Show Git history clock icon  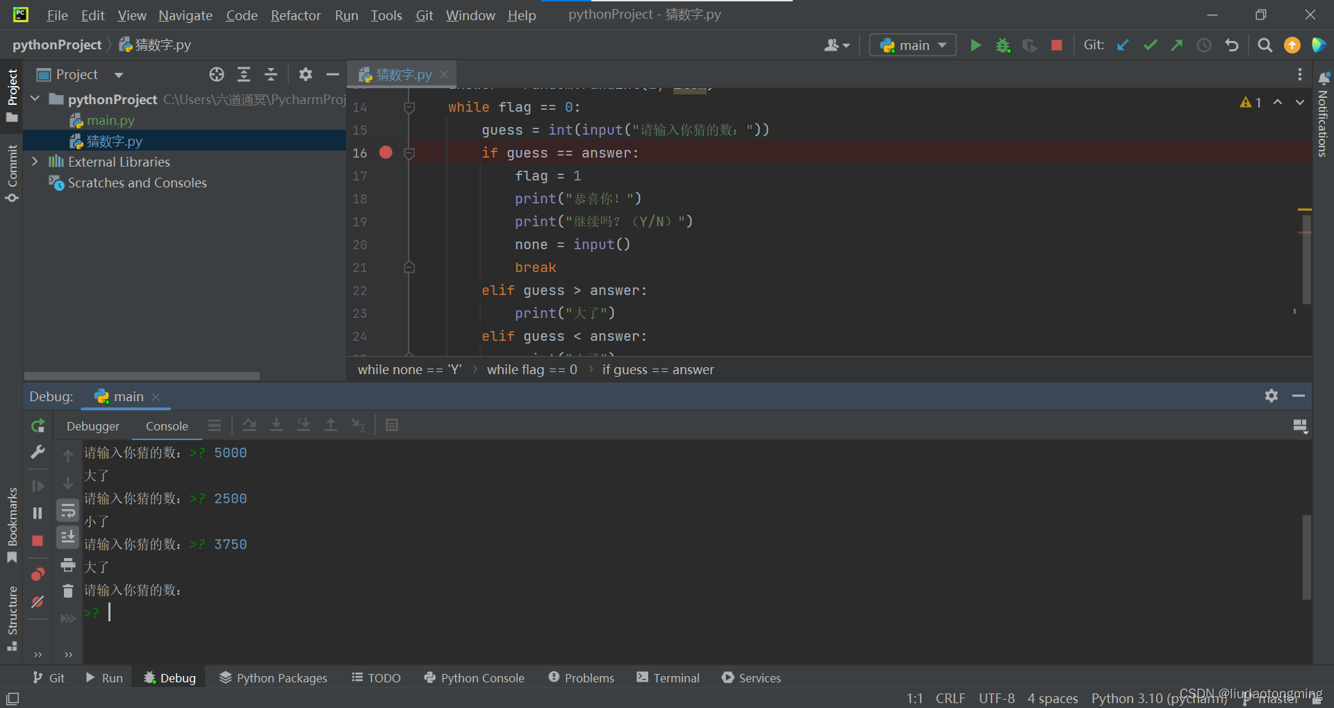tap(1204, 45)
